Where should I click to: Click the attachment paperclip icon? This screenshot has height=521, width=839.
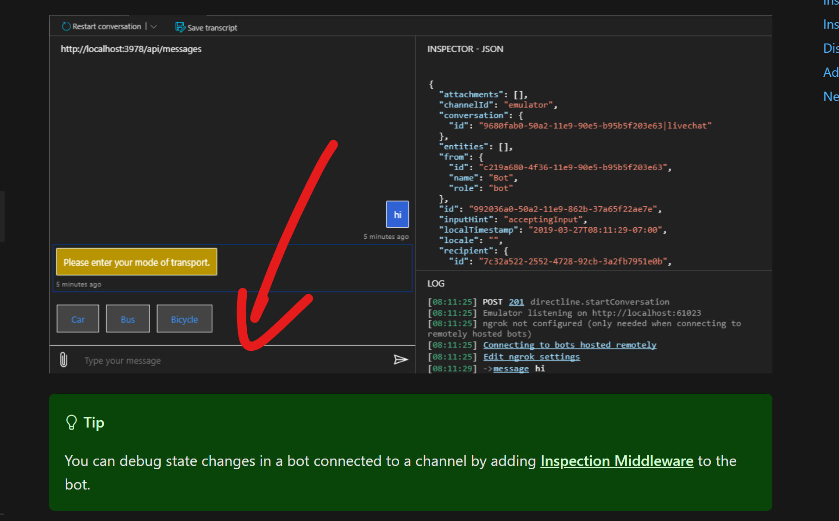(63, 360)
